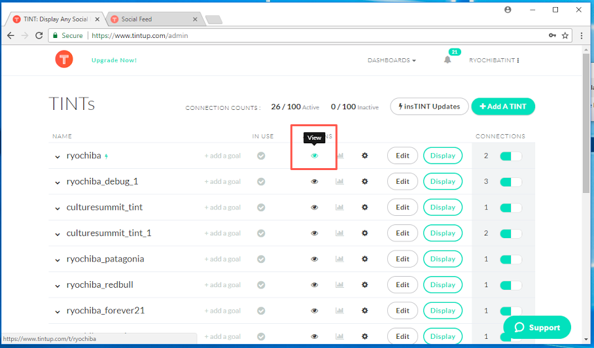Expand the ryochiba_forever21 row chevron

pos(57,312)
